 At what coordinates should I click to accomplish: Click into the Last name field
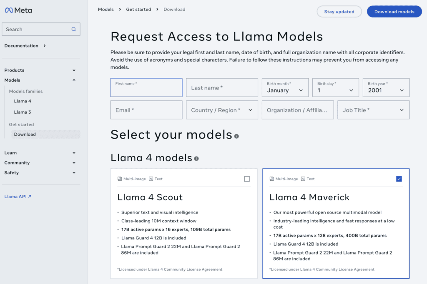point(222,87)
